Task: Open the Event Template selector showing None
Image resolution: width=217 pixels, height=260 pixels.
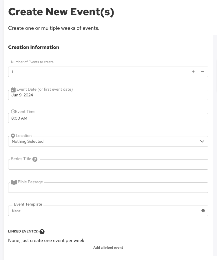Action: (x=104, y=211)
